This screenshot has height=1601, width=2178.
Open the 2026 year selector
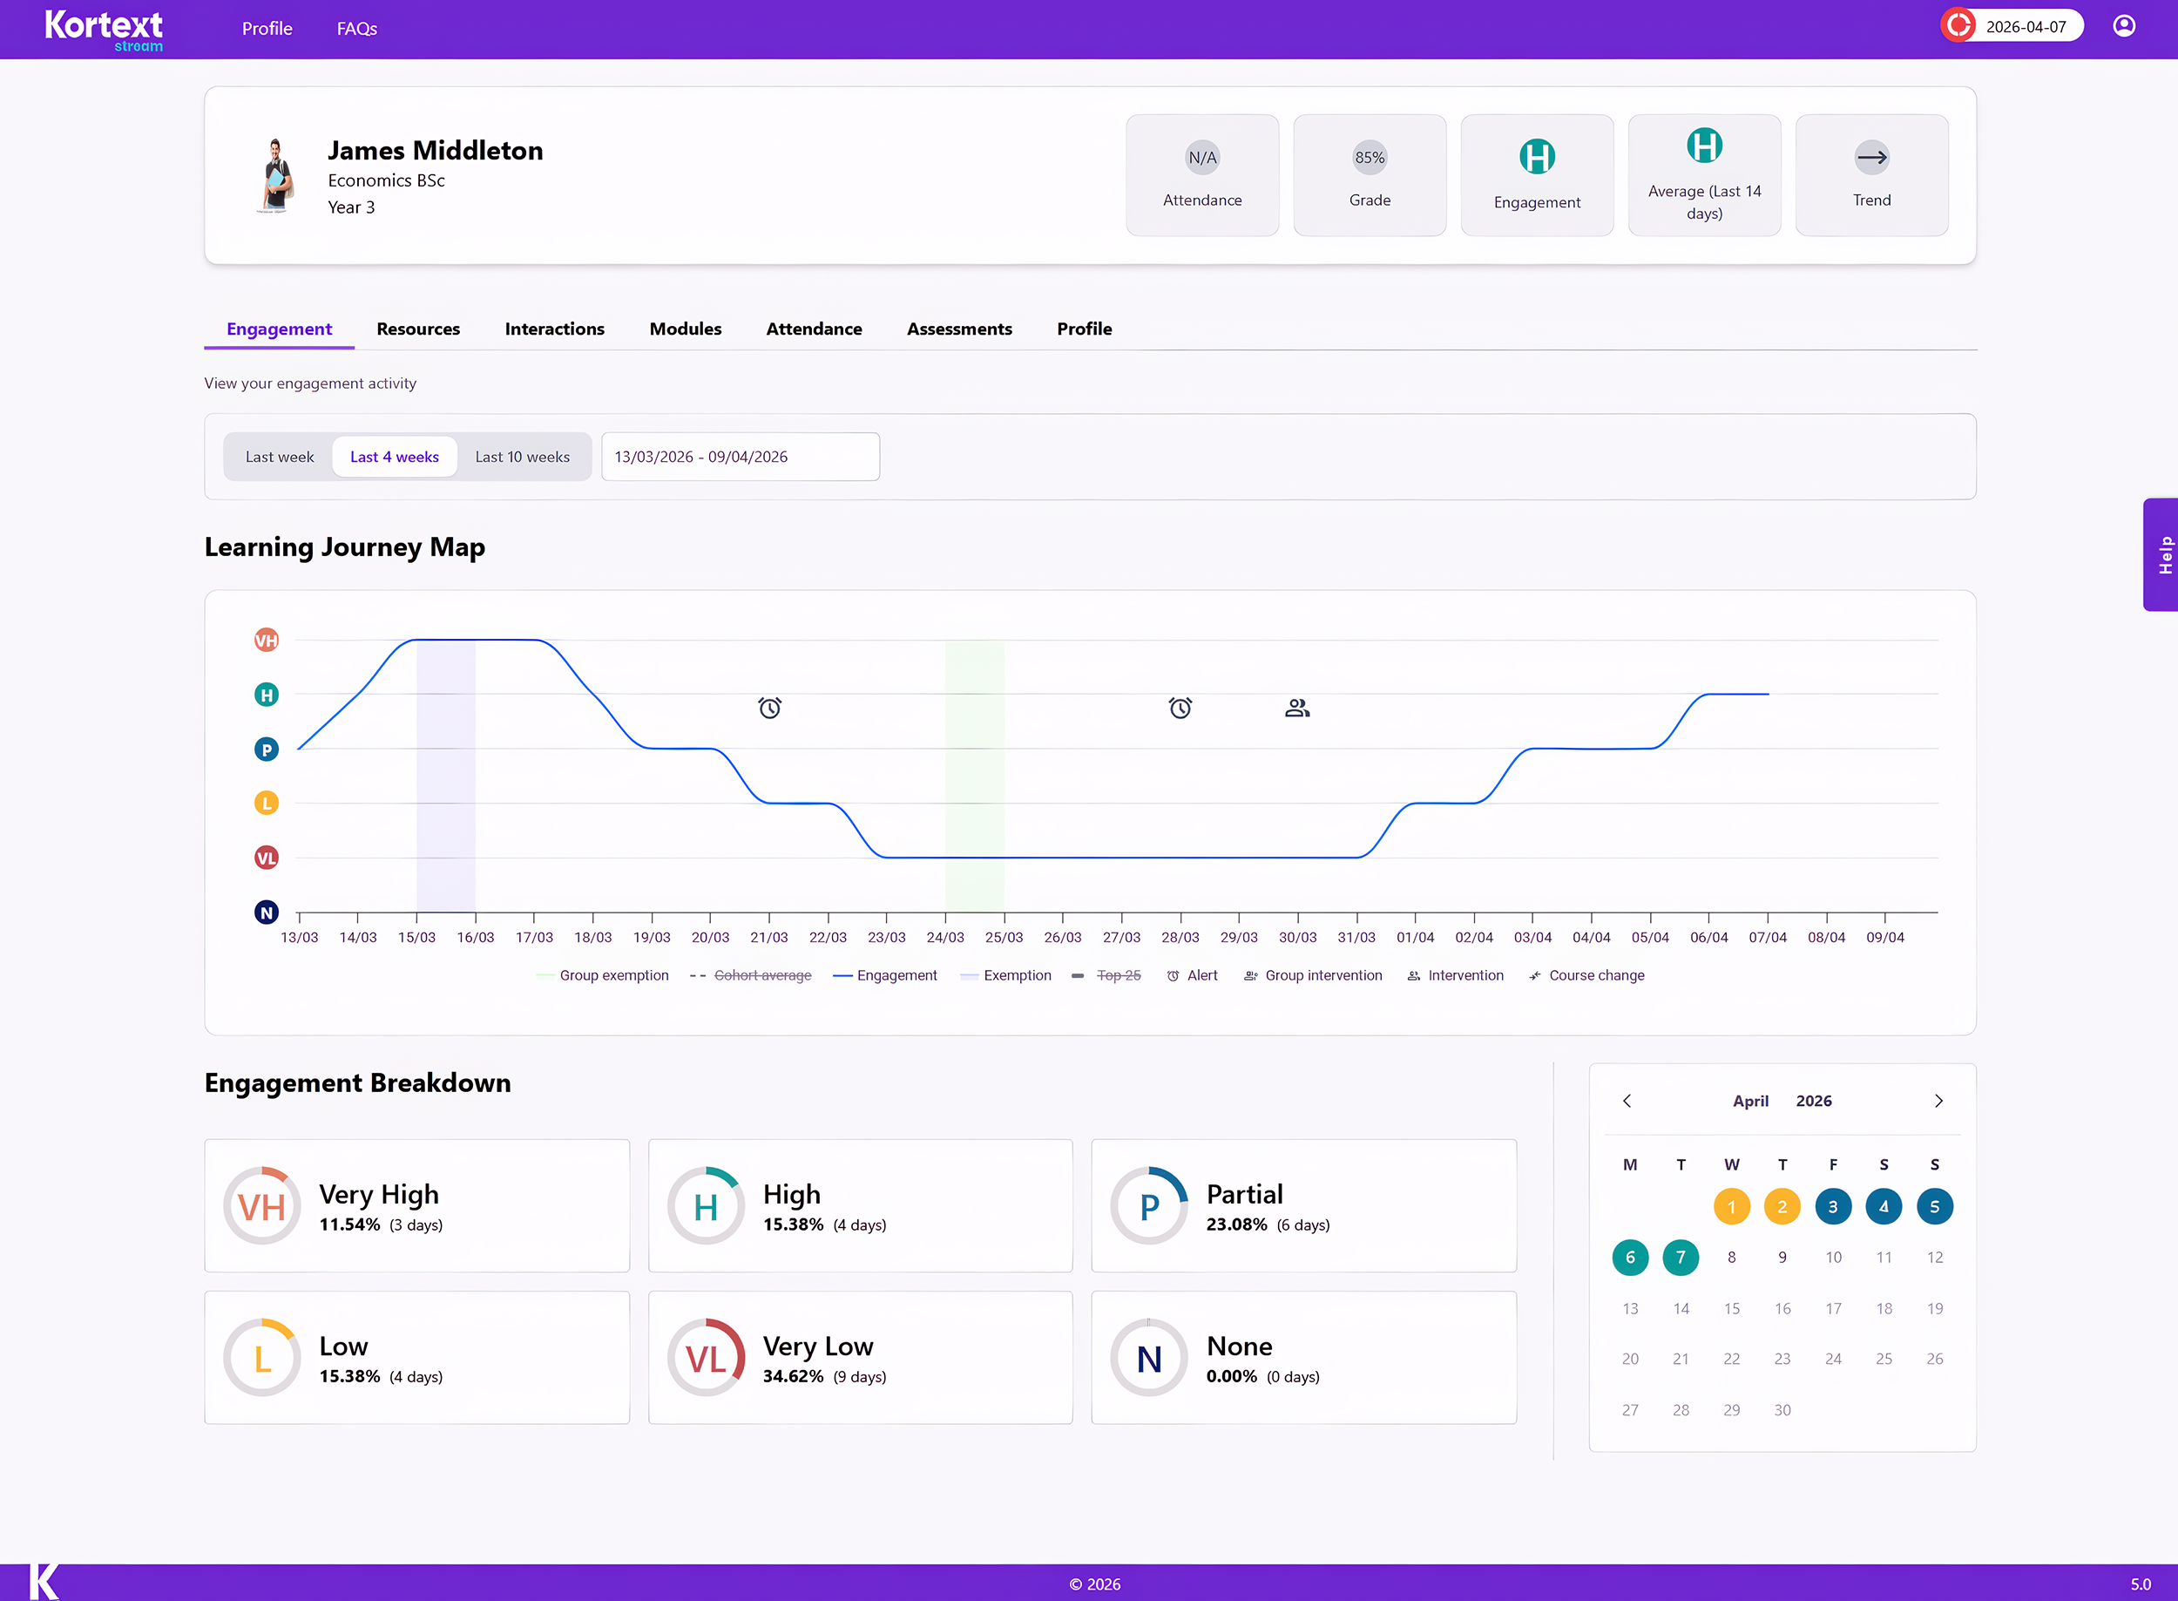tap(1813, 1101)
